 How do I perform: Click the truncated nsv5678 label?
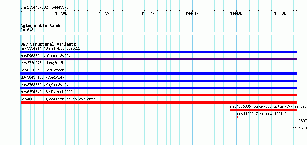pos(299,128)
